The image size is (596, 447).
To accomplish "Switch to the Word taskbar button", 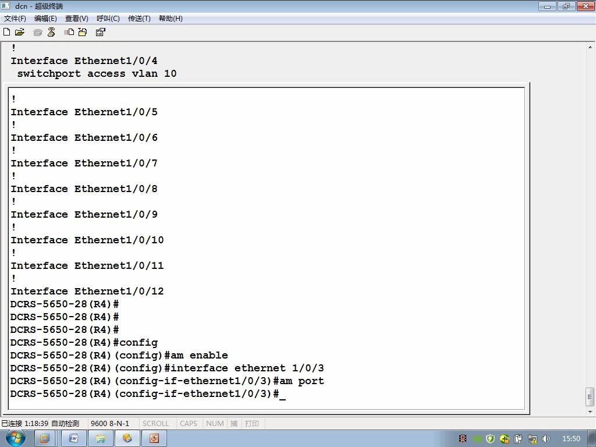I will coord(74,439).
